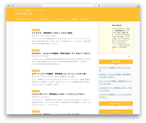
Task: Click the tag icon beside セブンイレブン tags
Action: [42, 76]
